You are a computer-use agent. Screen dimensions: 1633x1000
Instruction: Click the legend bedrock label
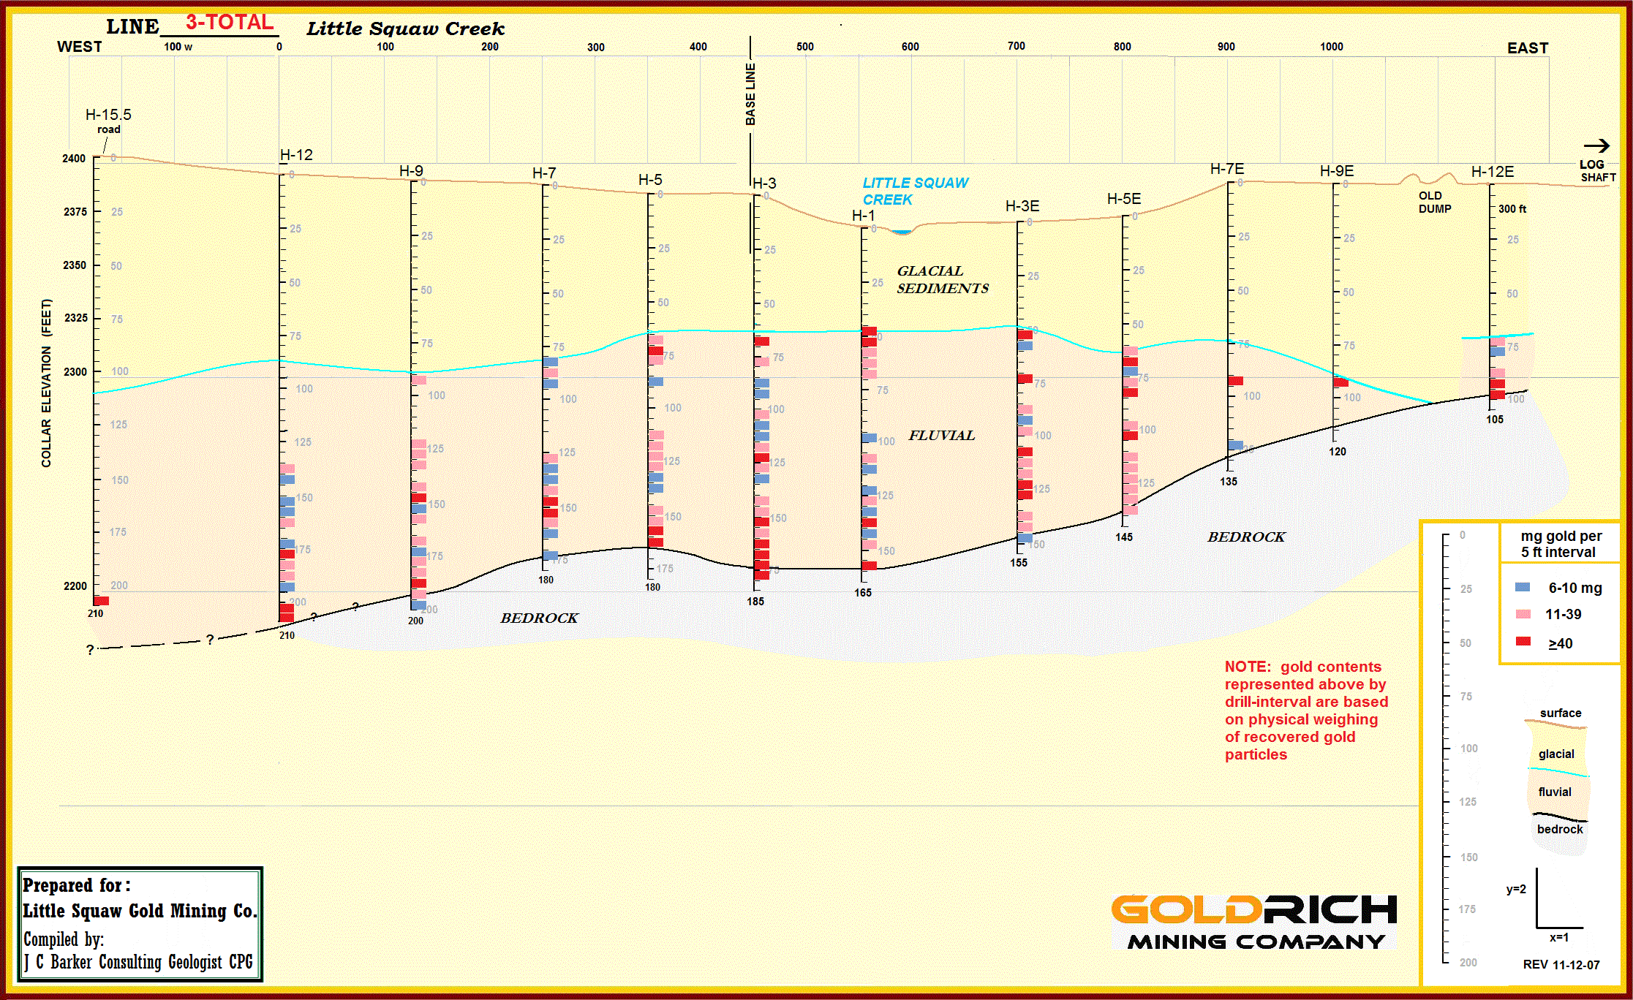(x=1560, y=829)
